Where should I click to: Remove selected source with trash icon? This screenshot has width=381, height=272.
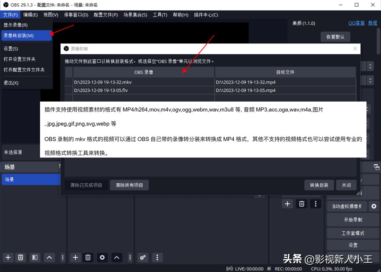88,257
